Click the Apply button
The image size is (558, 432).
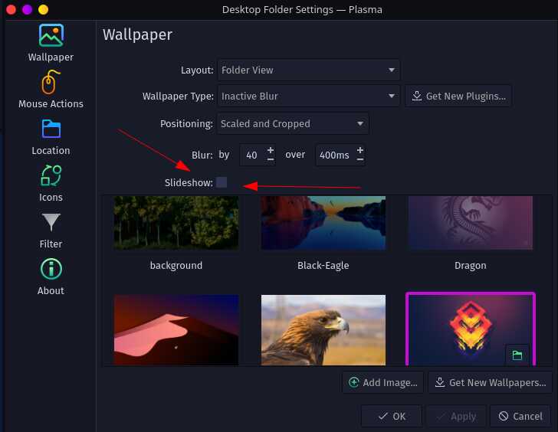point(456,416)
